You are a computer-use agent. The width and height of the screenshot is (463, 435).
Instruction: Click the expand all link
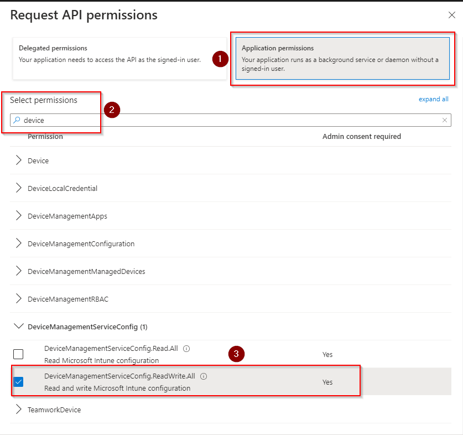point(433,99)
